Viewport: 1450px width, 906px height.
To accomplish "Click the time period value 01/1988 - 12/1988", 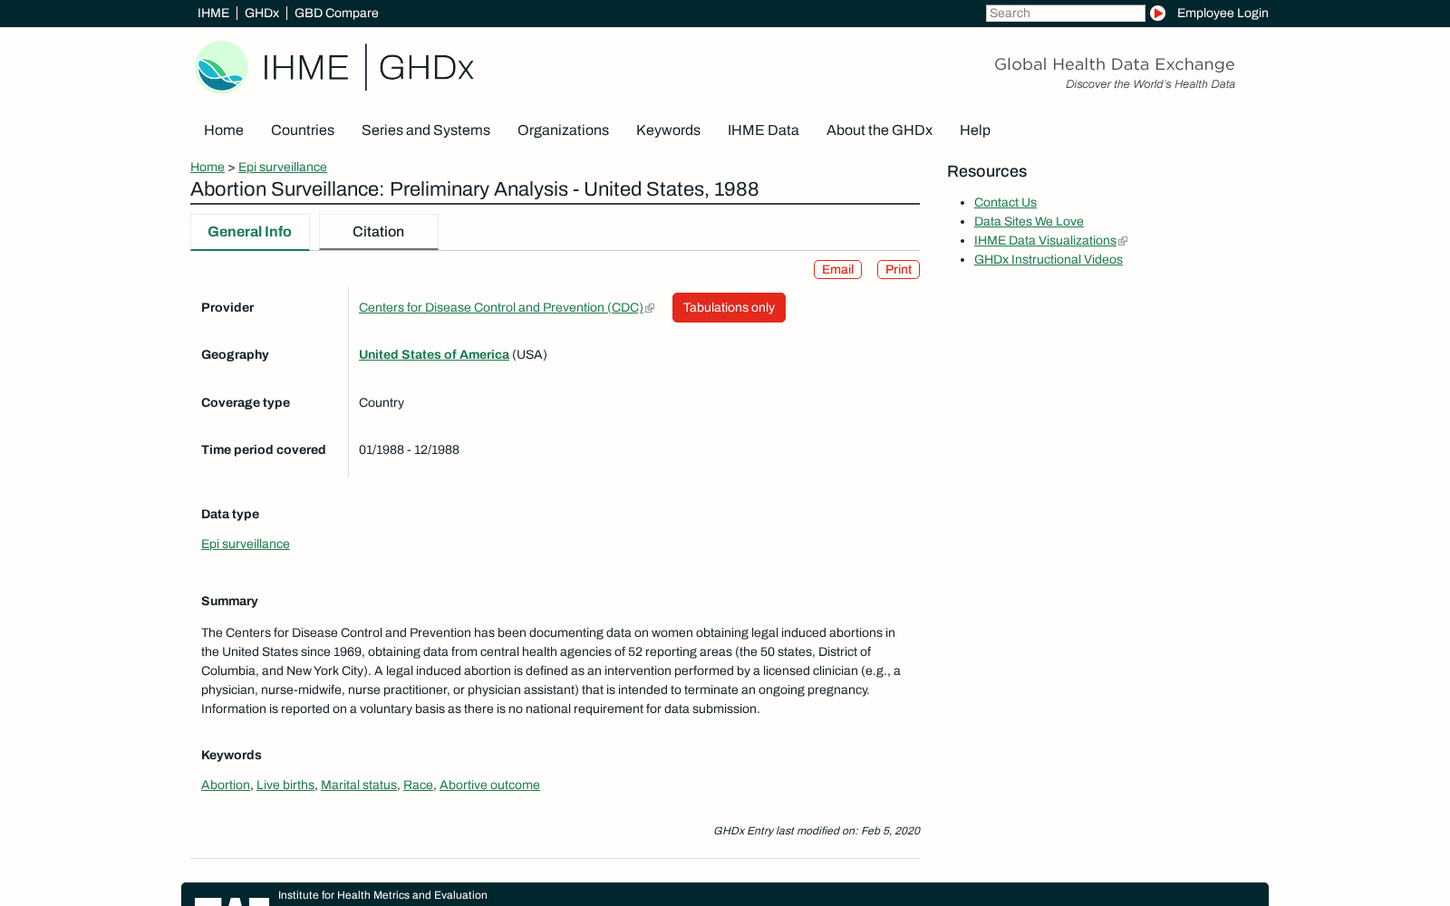I will [x=409, y=449].
